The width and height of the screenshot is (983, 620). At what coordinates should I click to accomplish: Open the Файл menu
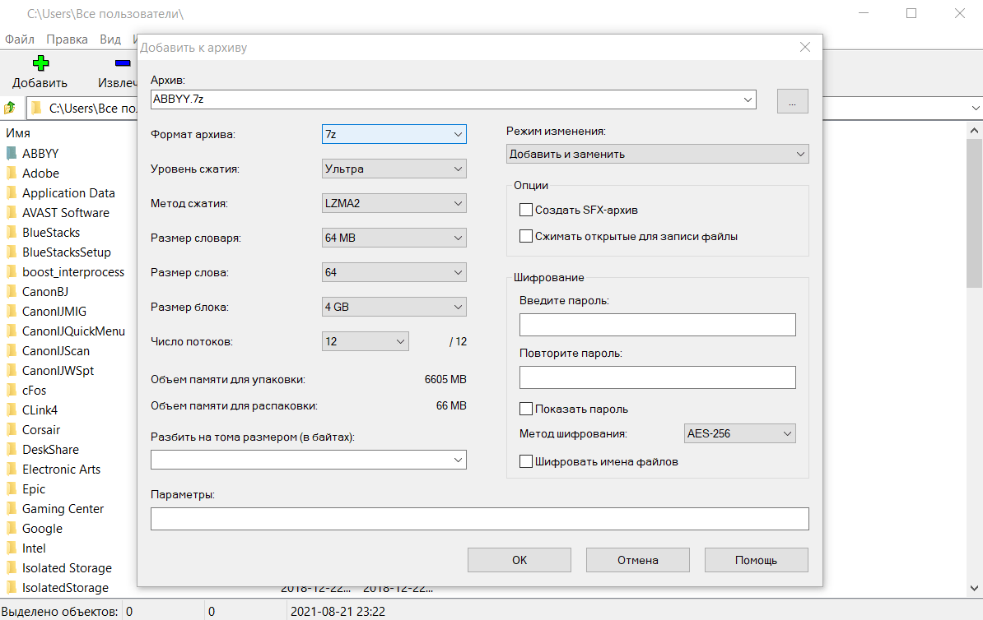click(x=19, y=39)
